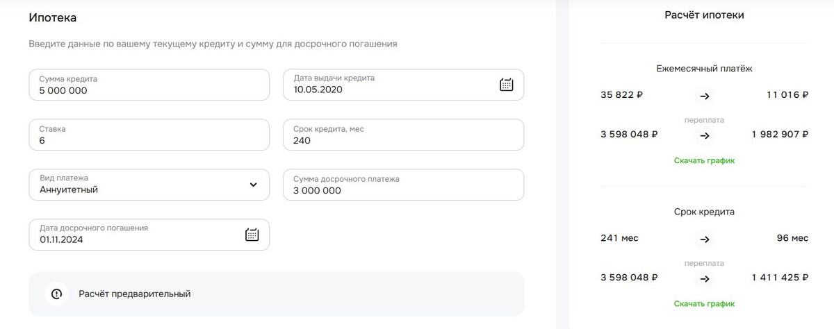834x329 pixels.
Task: Download schedule under Ежемесячный платёж
Action: (x=704, y=160)
